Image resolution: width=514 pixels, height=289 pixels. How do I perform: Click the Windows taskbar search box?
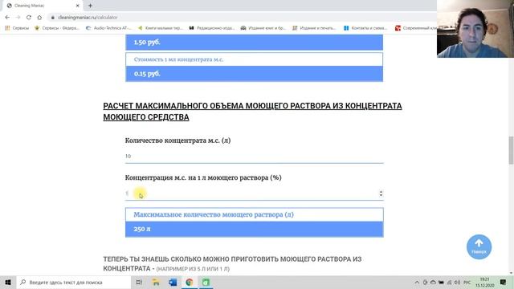tap(73, 282)
